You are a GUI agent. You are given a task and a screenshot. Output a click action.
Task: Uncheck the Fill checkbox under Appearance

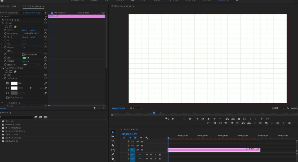pos(7,83)
